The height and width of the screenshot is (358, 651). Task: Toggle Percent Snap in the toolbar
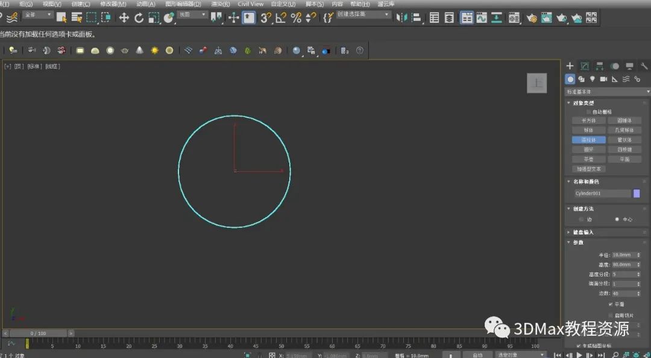click(296, 17)
